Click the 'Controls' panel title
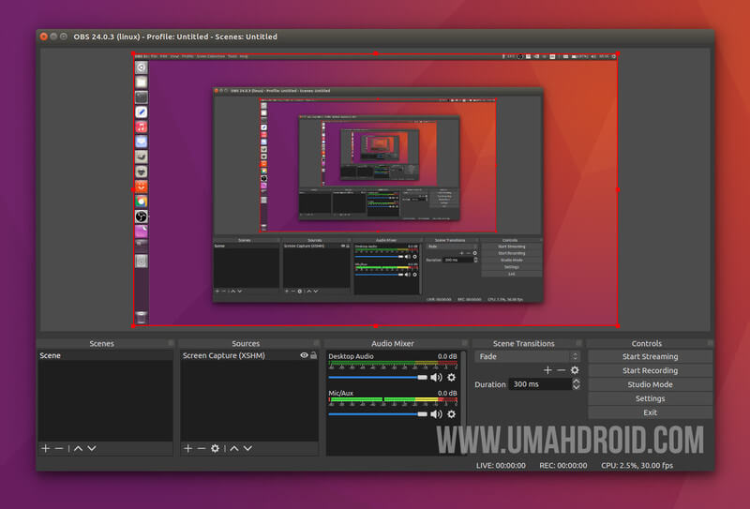This screenshot has width=750, height=509. click(646, 343)
